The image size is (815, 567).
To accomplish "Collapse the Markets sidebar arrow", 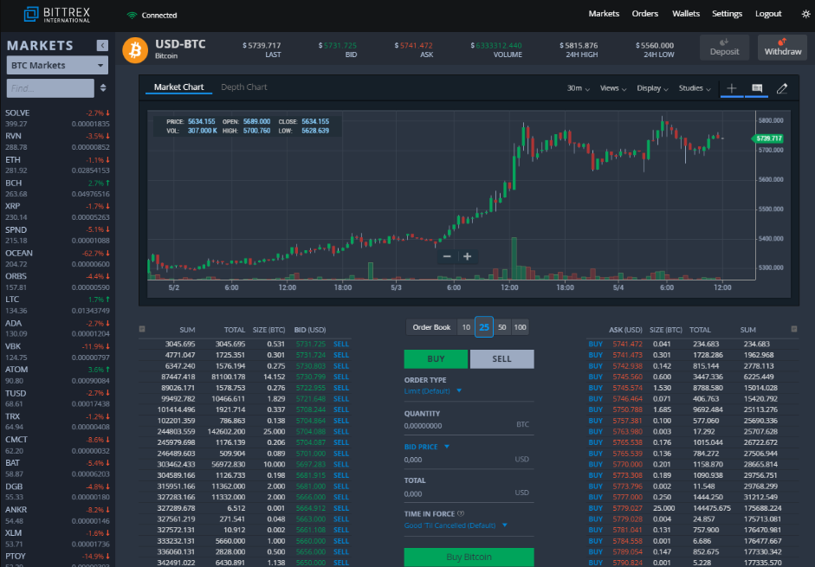I will coord(102,45).
